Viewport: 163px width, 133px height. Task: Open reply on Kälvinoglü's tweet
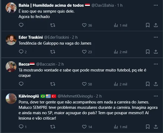pos(21,127)
